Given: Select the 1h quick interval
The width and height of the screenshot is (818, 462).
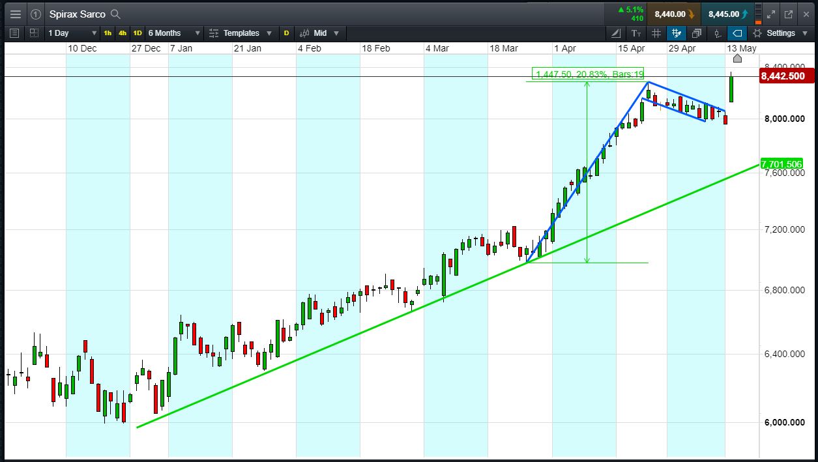Looking at the screenshot, I should coord(108,33).
